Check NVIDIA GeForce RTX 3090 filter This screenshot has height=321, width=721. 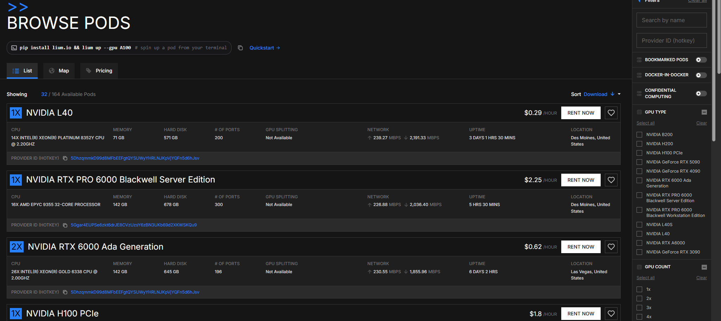coord(639,252)
